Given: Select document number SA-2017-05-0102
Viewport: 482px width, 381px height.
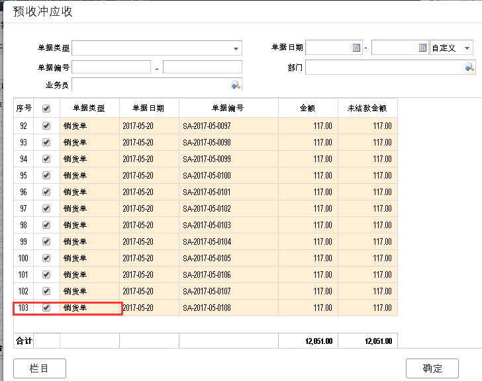Looking at the screenshot, I should point(207,209).
